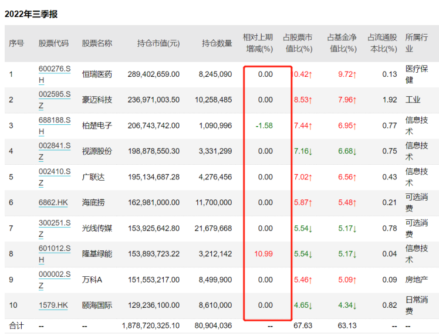Click market value 195,134,687.28

[154, 177]
